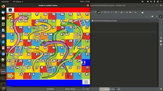163x91 pixels.
Task: Minimize the Snake & Ledder Game window
Action: click(x=84, y=5)
